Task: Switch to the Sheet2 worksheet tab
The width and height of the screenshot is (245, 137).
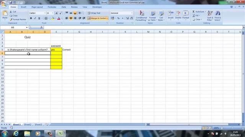Action: (28, 124)
